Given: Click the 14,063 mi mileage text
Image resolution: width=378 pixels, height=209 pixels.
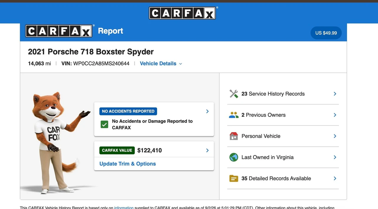Looking at the screenshot, I should pyautogui.click(x=40, y=63).
